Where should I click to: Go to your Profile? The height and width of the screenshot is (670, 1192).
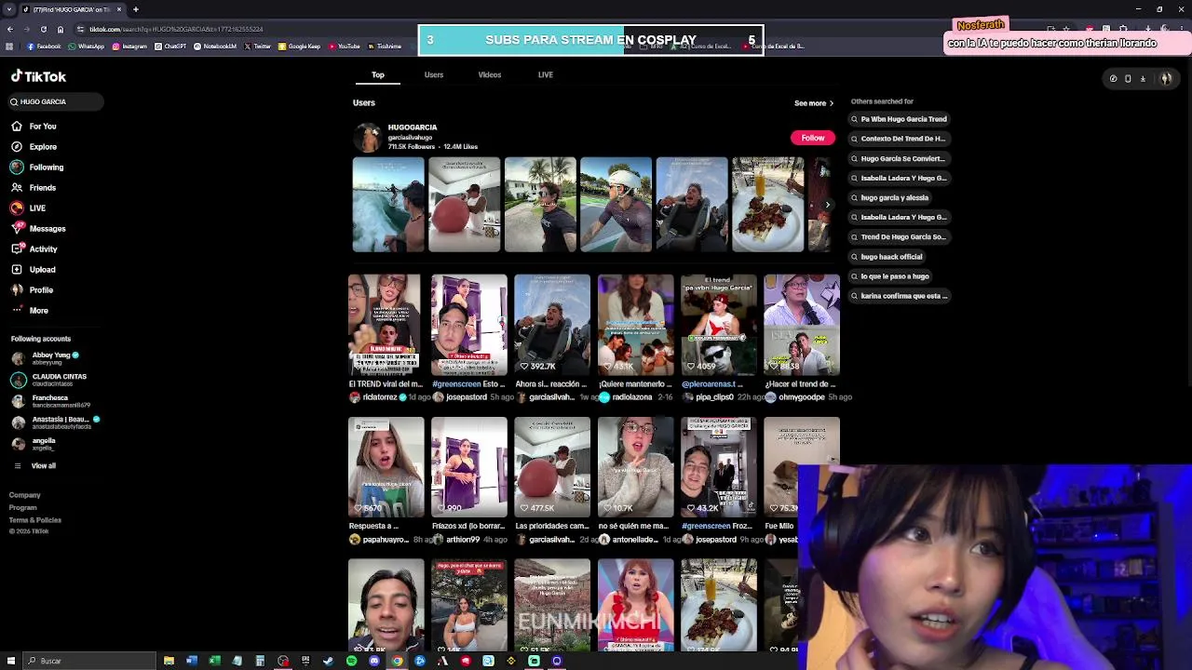tap(33, 290)
